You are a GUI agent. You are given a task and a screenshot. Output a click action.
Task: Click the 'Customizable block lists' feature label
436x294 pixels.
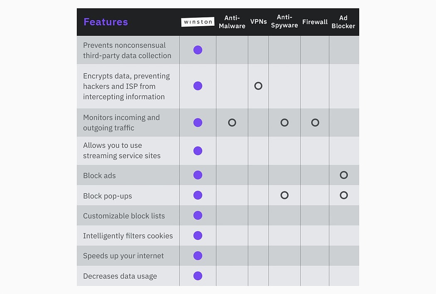pos(124,216)
